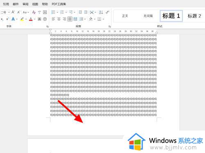Open the Multilevel List dropdown arrow

point(75,12)
